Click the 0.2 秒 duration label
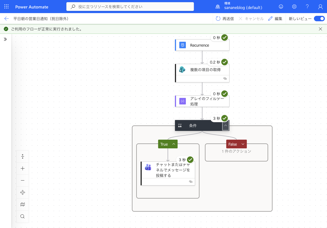 click(215, 62)
